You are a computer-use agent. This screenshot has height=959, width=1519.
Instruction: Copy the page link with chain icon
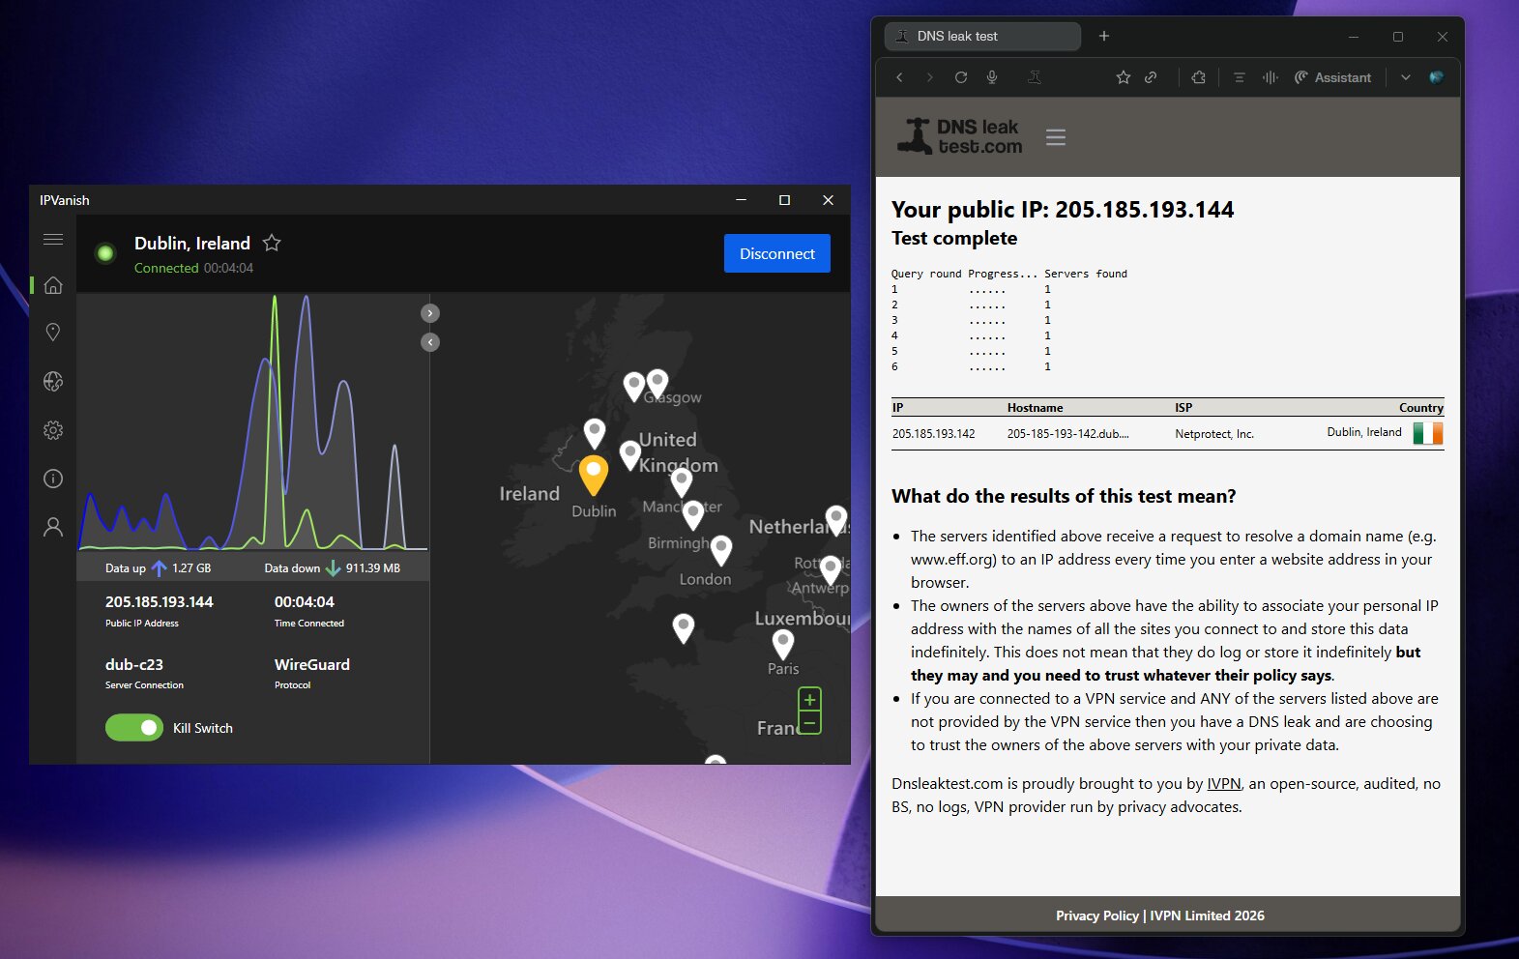(x=1151, y=77)
